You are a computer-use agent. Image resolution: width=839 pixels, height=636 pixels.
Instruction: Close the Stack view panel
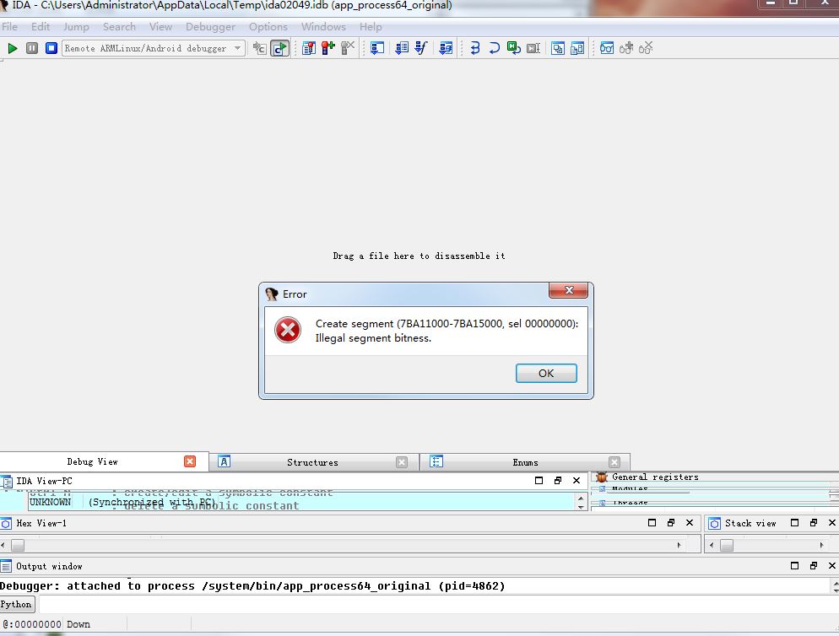(x=832, y=523)
